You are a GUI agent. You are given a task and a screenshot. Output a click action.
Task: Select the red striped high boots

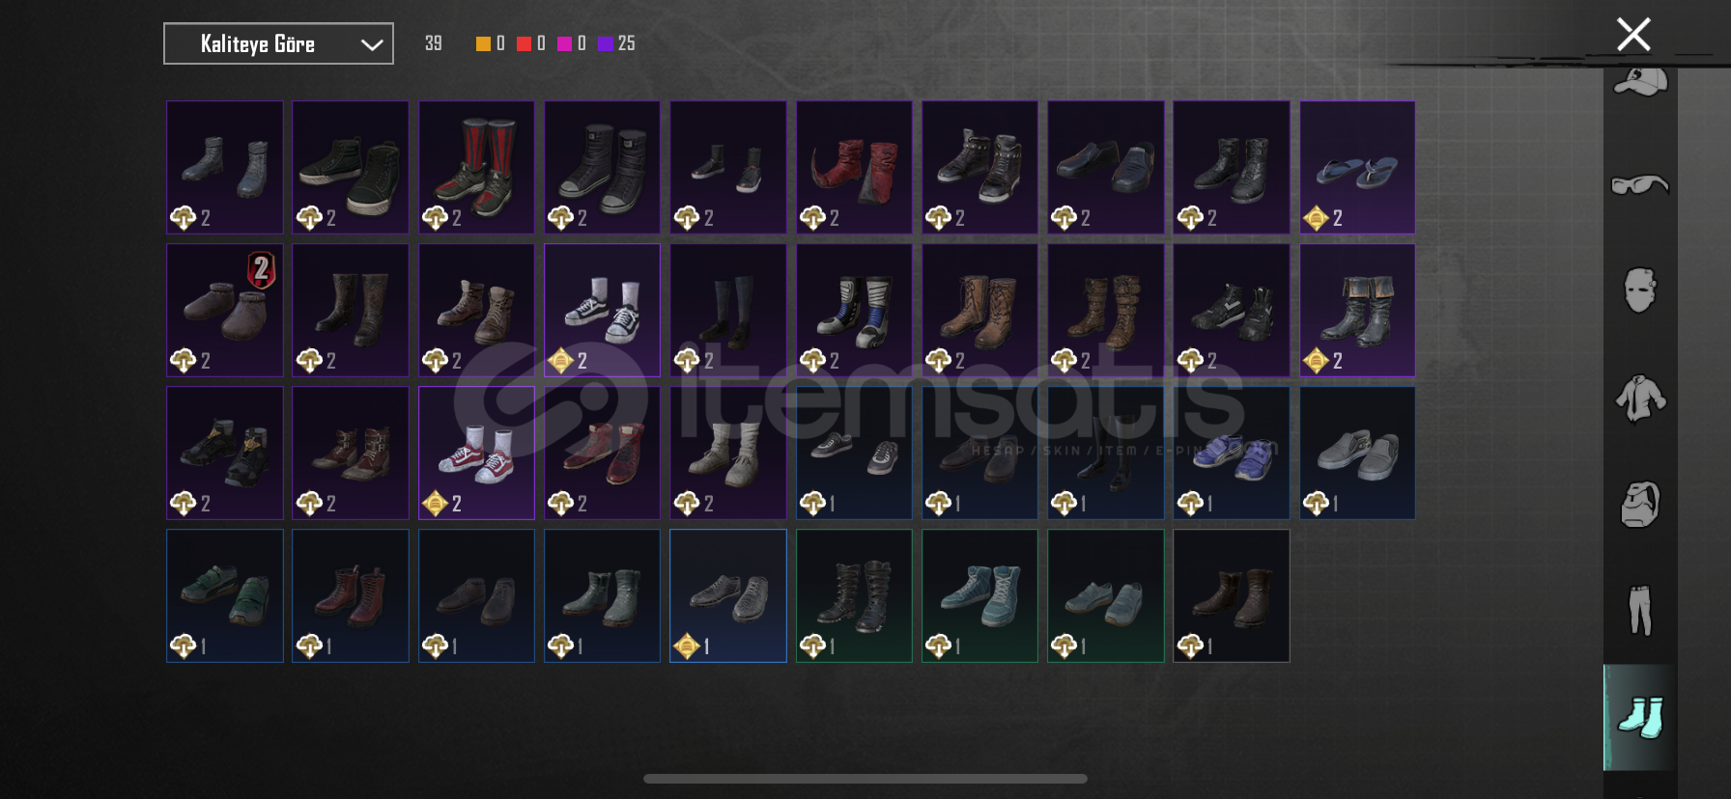[476, 167]
